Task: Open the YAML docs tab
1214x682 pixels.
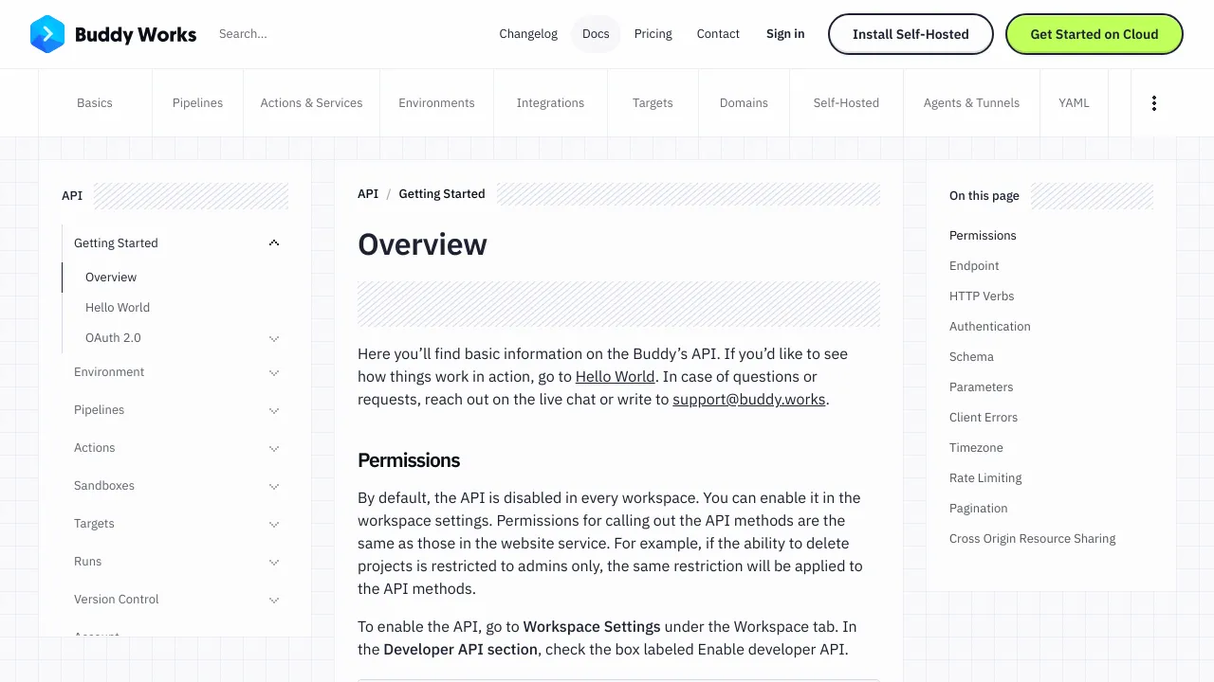Action: 1074,102
